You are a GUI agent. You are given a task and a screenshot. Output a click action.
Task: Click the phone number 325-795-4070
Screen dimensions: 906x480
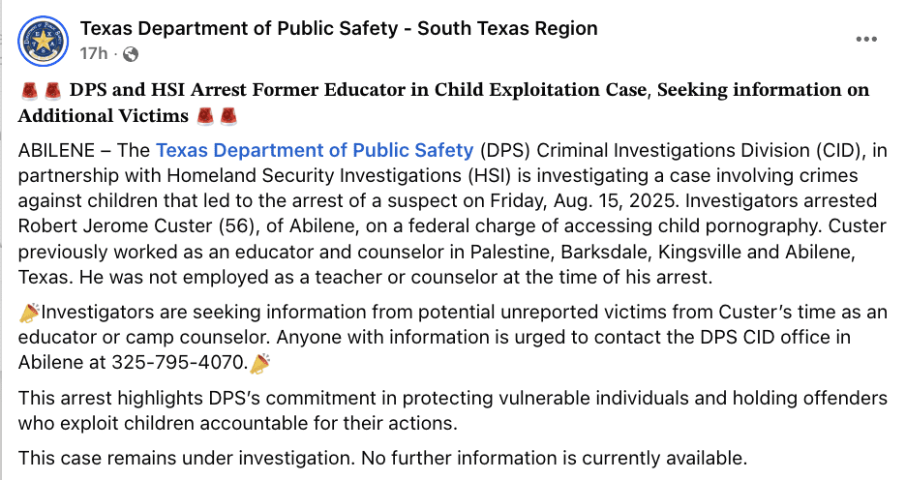[180, 362]
